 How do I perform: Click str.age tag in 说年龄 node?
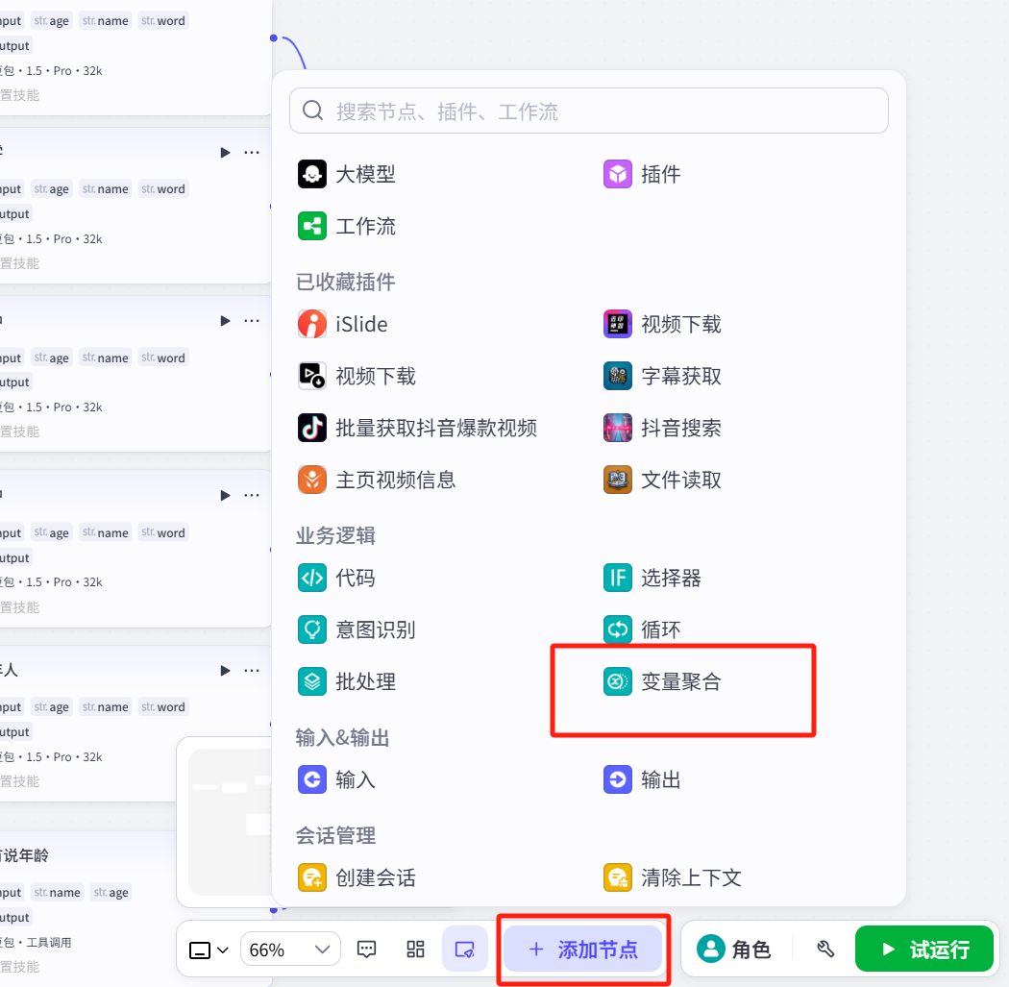[x=111, y=892]
